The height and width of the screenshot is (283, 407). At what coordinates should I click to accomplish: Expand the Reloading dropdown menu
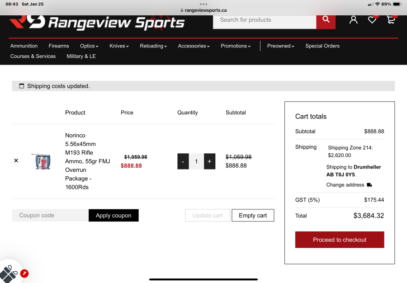click(x=153, y=46)
